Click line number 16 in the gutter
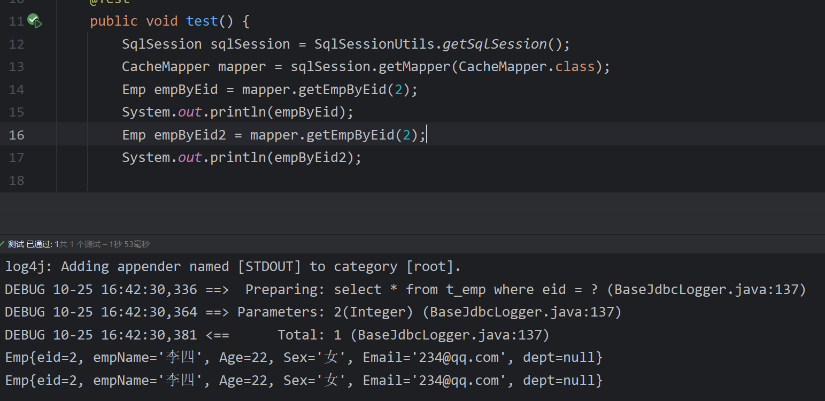This screenshot has height=401, width=825. pos(17,135)
